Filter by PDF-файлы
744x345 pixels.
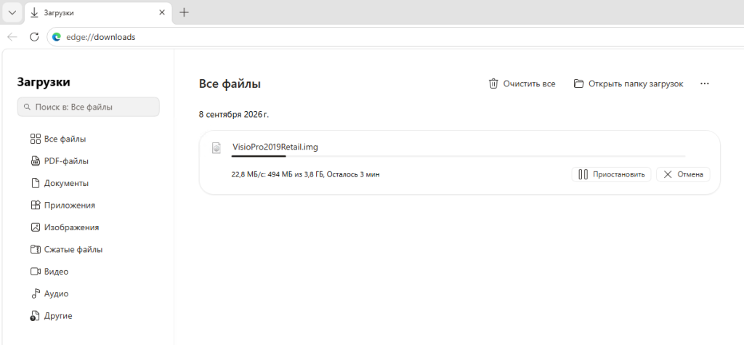point(60,161)
